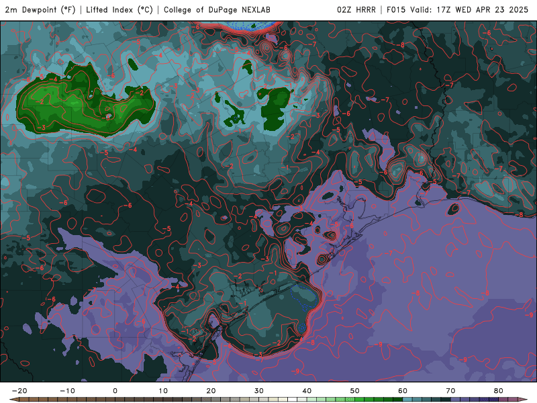Viewport: 537px width, 403px height.
Task: Click the "02Z HRRR" model run label
Action: 356,9
